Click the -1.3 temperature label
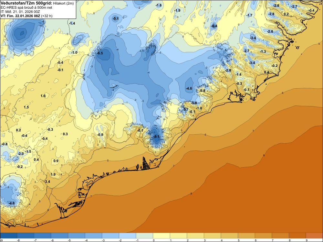This screenshot has width=323, height=242. (x=263, y=51)
